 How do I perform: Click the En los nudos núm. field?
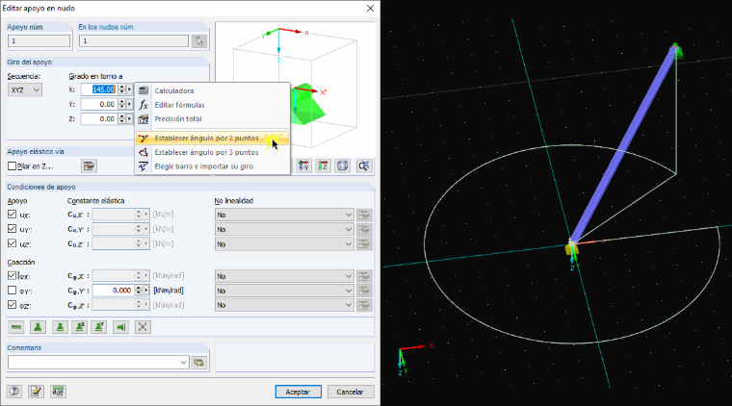[x=134, y=41]
